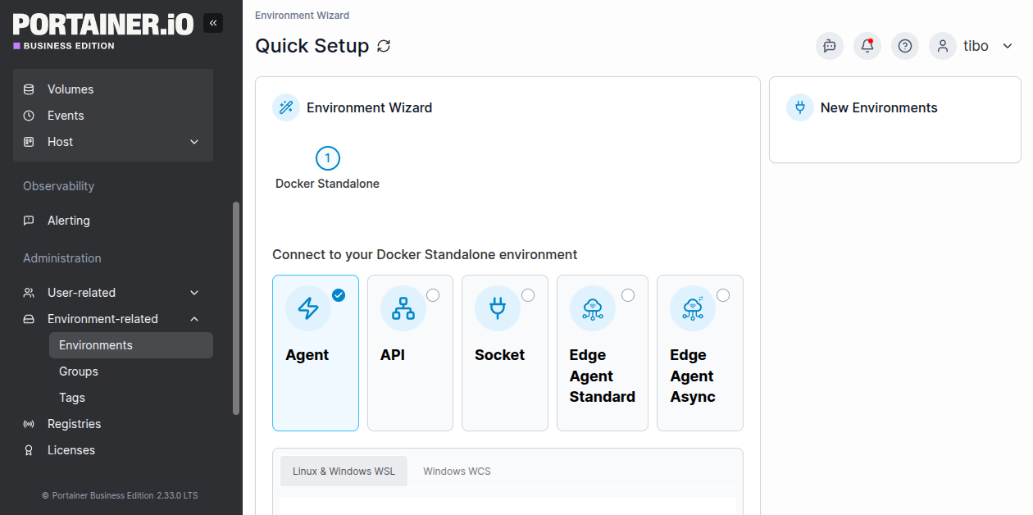The width and height of the screenshot is (1033, 515).
Task: Select the Agent radio option
Action: point(339,295)
